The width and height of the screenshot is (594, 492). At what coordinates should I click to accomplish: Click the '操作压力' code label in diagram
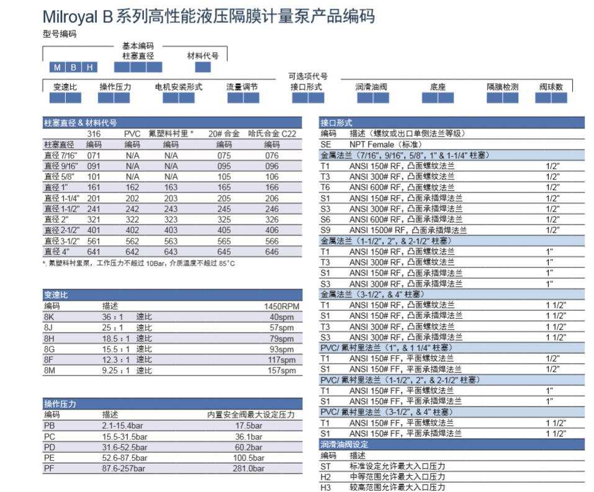(x=115, y=87)
